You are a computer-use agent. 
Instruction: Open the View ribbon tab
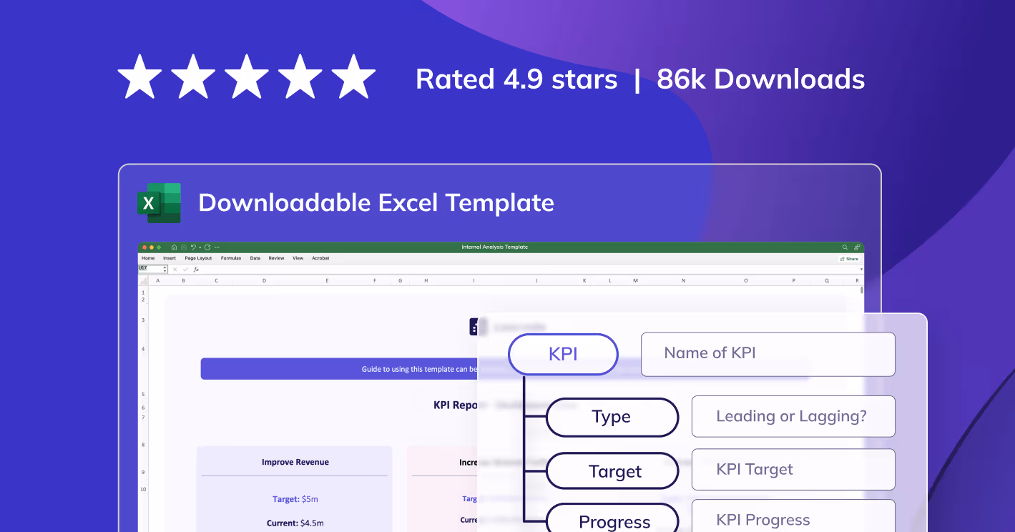click(x=298, y=258)
